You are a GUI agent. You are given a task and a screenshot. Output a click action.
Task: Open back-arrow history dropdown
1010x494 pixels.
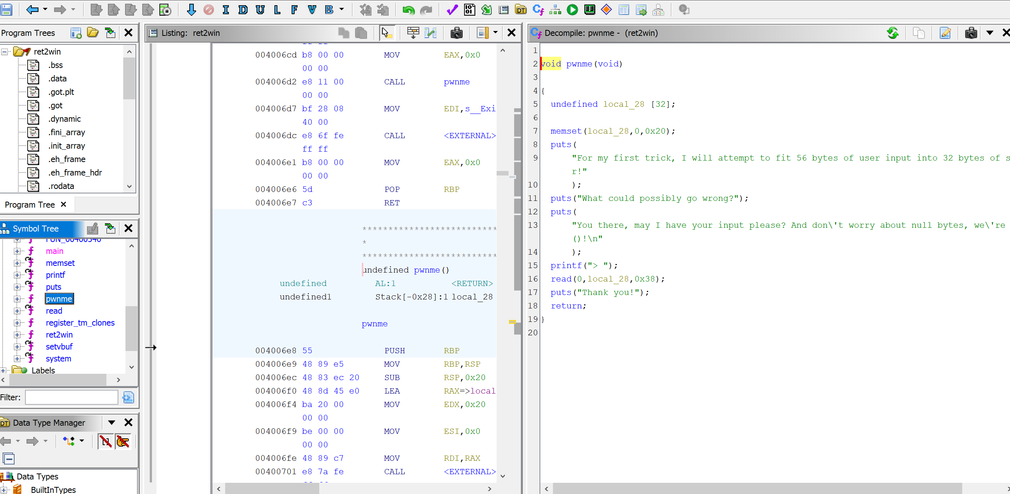(45, 9)
